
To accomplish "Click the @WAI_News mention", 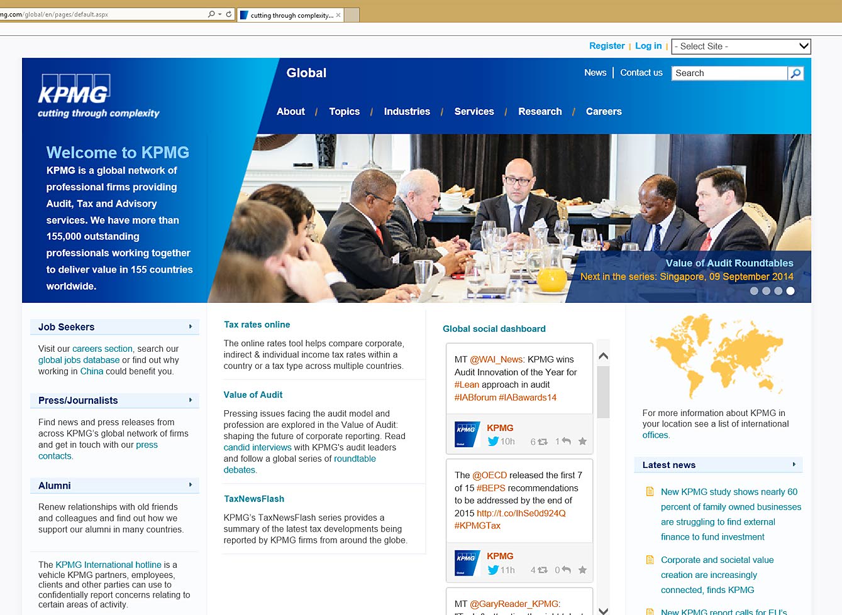I will tap(497, 359).
